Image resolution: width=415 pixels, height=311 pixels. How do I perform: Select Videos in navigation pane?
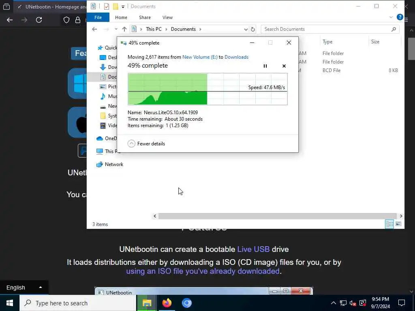[108, 126]
